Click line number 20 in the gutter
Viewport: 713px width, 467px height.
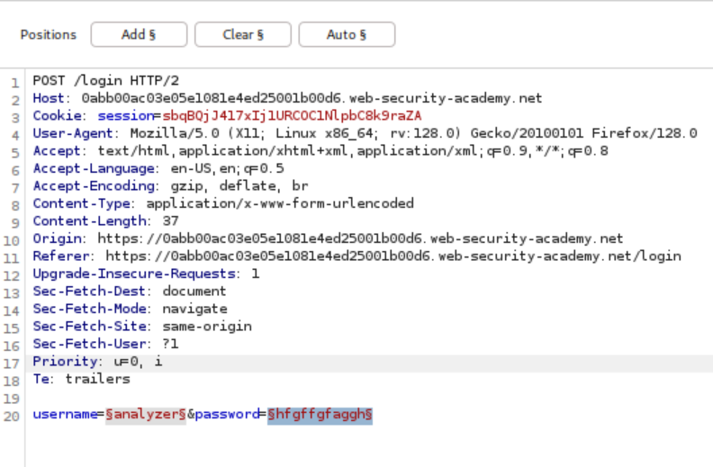tap(12, 415)
